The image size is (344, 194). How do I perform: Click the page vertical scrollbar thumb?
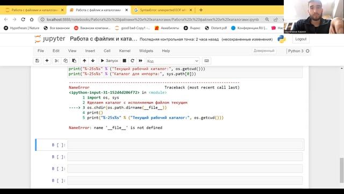tap(342, 170)
